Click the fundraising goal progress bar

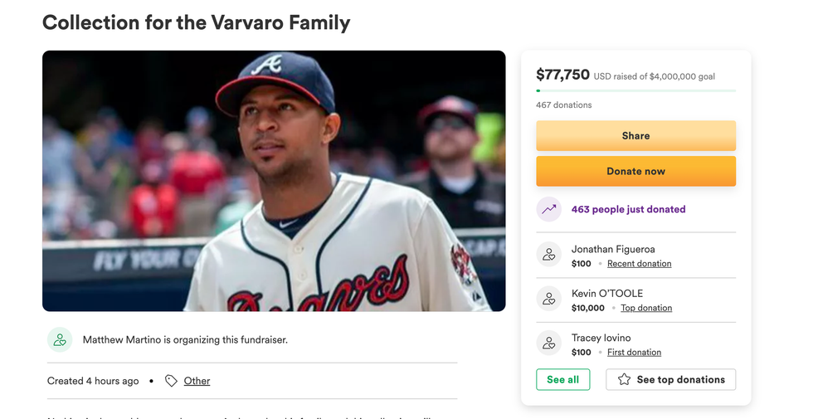coord(635,90)
